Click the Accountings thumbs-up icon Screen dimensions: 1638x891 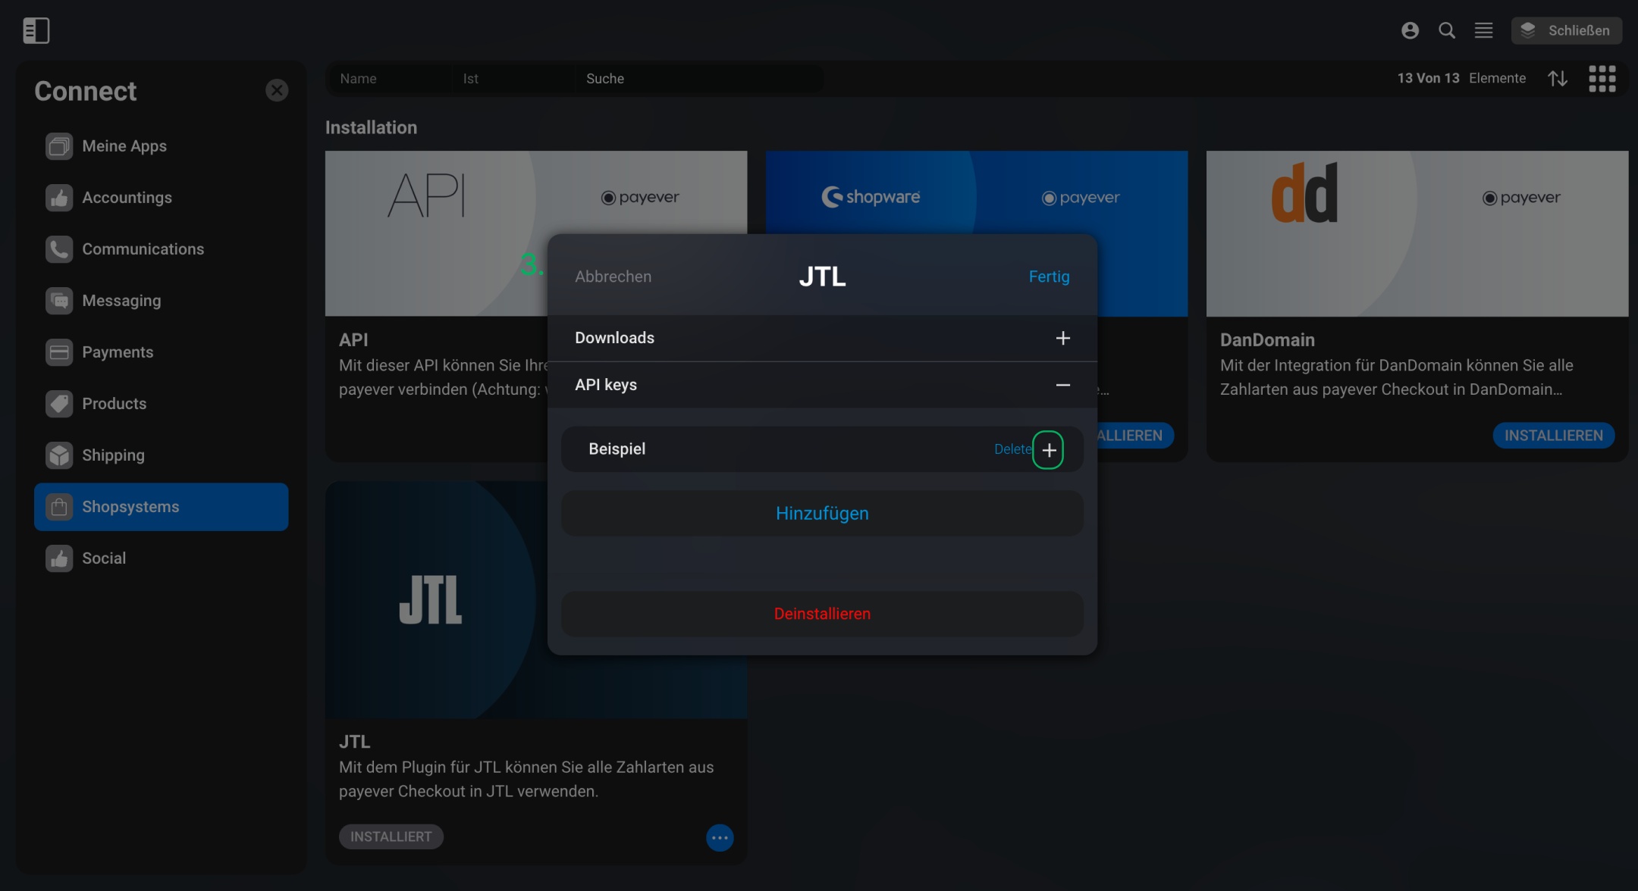pyautogui.click(x=59, y=198)
